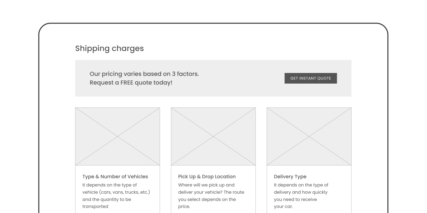427x213 pixels.
Task: Click the Type & Number of Vehicles title
Action: click(115, 177)
